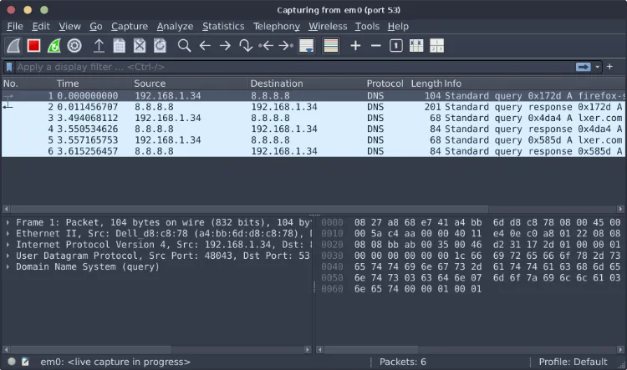The image size is (627, 370).
Task: Sort by the Length column header
Action: coord(426,84)
